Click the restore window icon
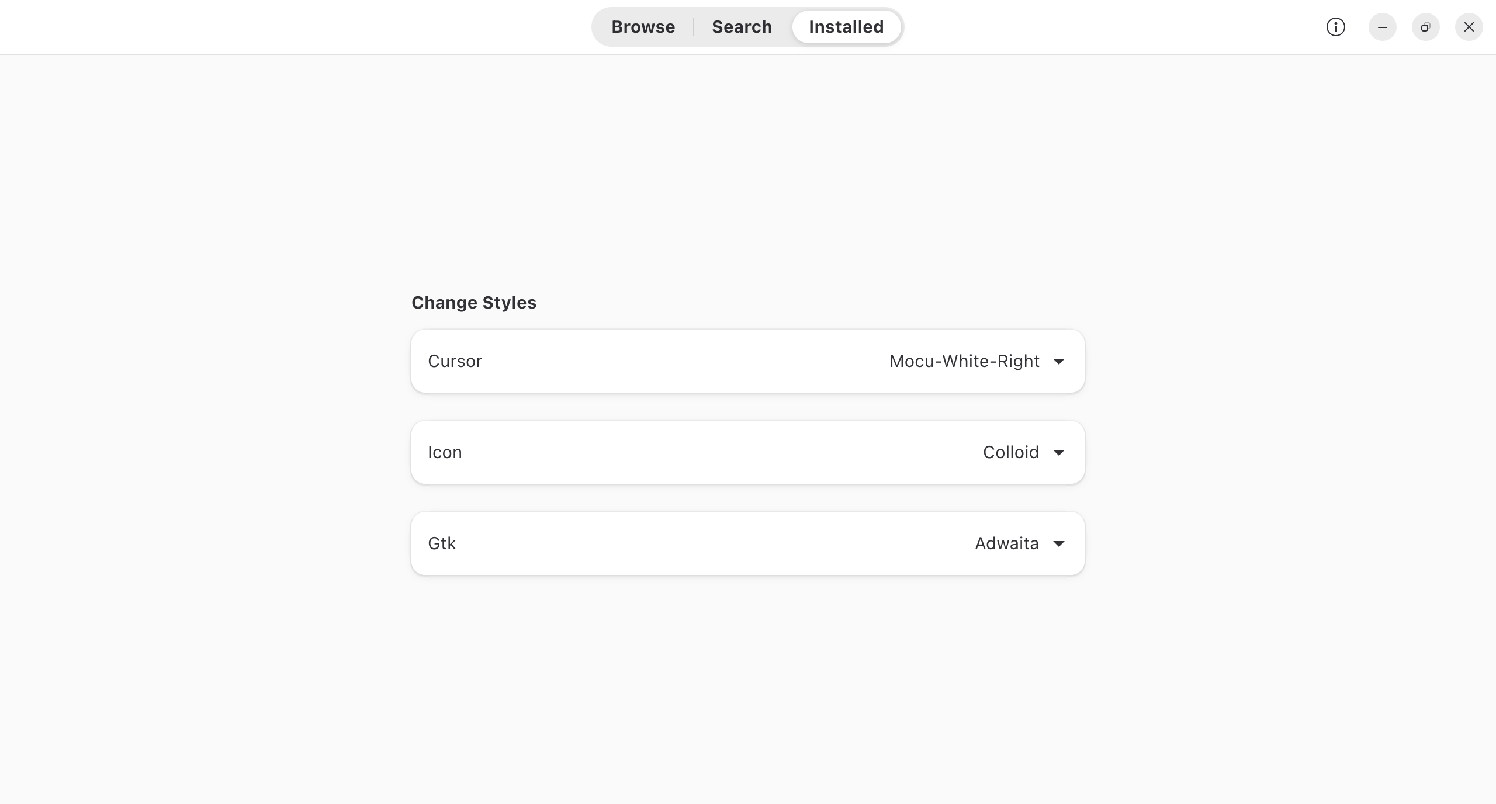This screenshot has height=804, width=1496. pyautogui.click(x=1425, y=27)
